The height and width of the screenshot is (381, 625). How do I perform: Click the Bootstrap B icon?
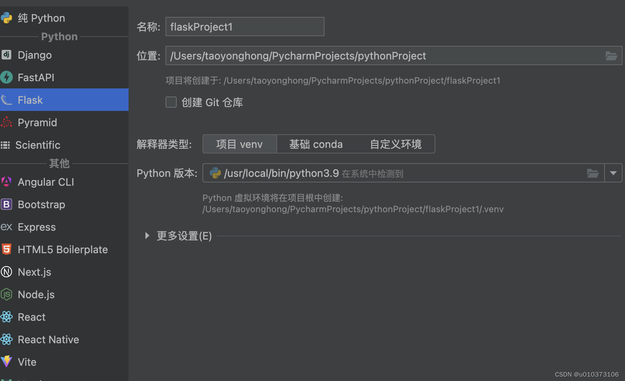click(x=6, y=204)
